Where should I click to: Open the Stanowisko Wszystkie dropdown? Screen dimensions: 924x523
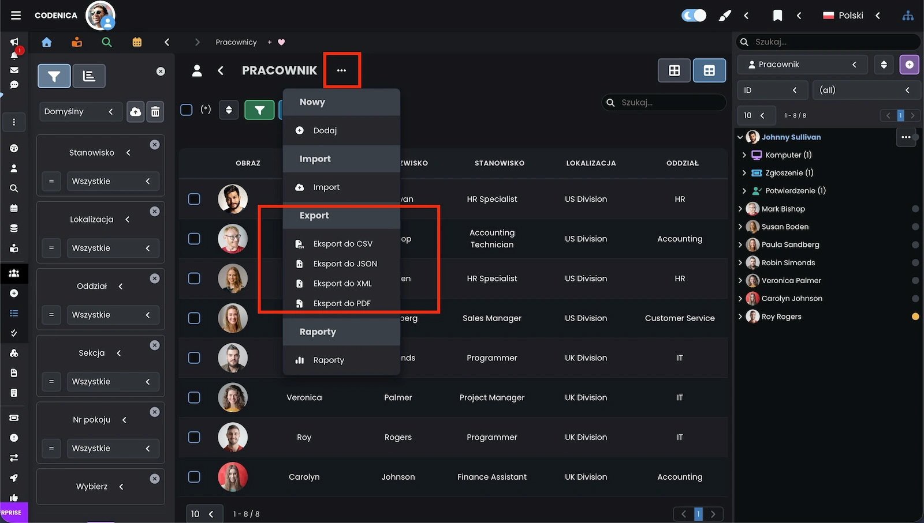point(112,181)
